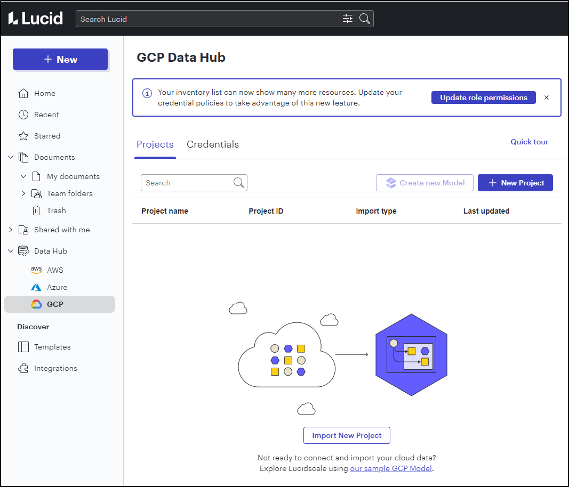Click the New button
Viewport: 569px width, 487px height.
(x=60, y=59)
